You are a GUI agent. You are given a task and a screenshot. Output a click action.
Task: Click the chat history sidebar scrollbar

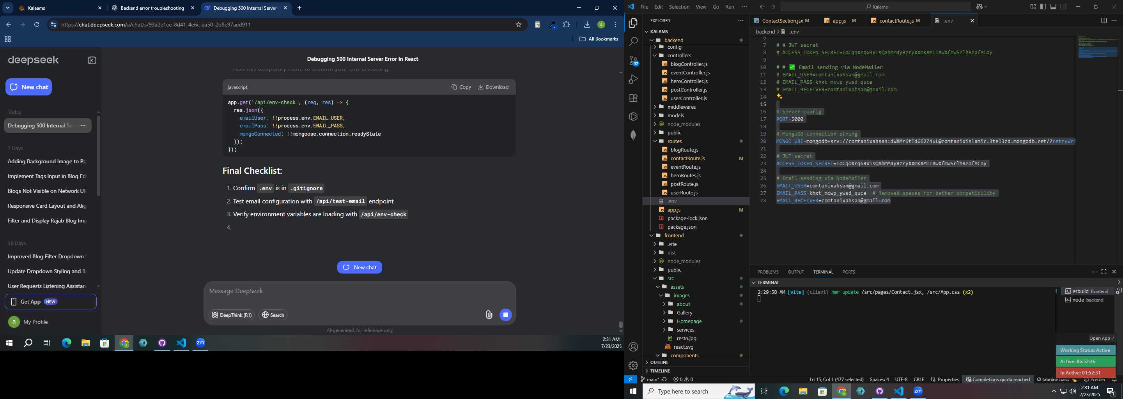point(99,155)
